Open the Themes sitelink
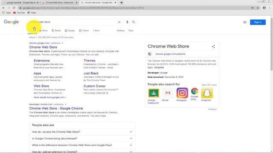 [x=90, y=60]
